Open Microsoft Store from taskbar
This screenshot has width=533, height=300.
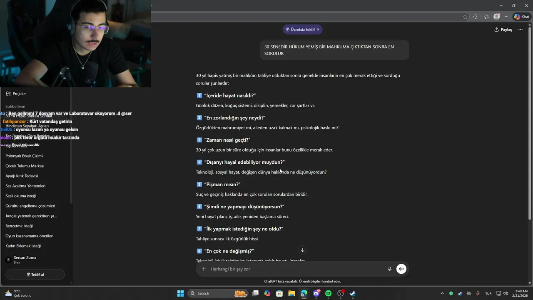click(279, 293)
